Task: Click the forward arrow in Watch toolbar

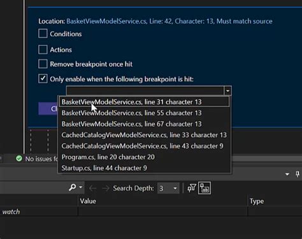Action: (106, 188)
